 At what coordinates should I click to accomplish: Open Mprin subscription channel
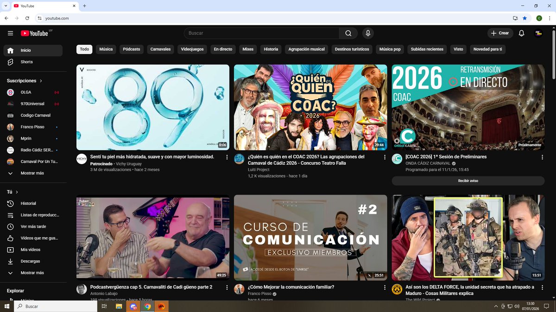[x=33, y=138]
